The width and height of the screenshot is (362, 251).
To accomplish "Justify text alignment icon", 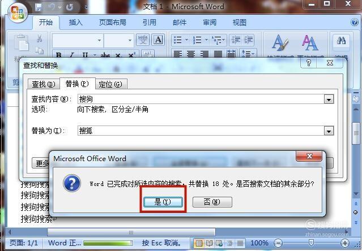I will pyautogui.click(x=218, y=54).
